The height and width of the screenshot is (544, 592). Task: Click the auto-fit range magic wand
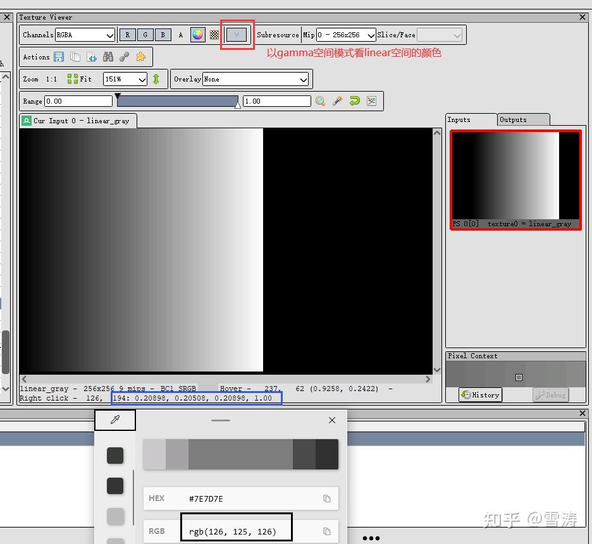point(337,101)
